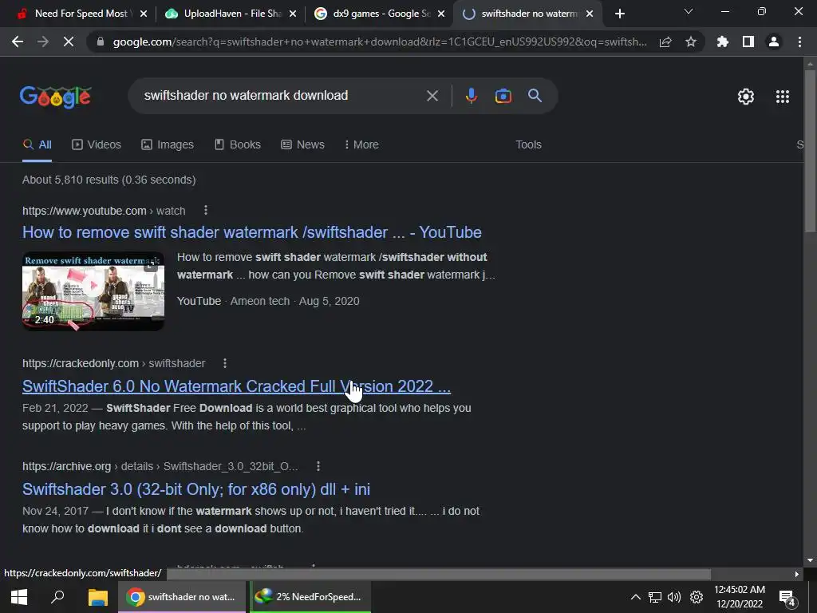
Task: Expand the More search categories menu
Action: 361,145
